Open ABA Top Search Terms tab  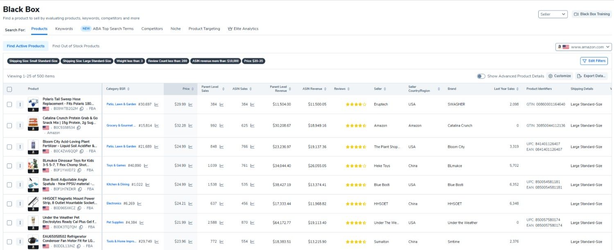[113, 29]
